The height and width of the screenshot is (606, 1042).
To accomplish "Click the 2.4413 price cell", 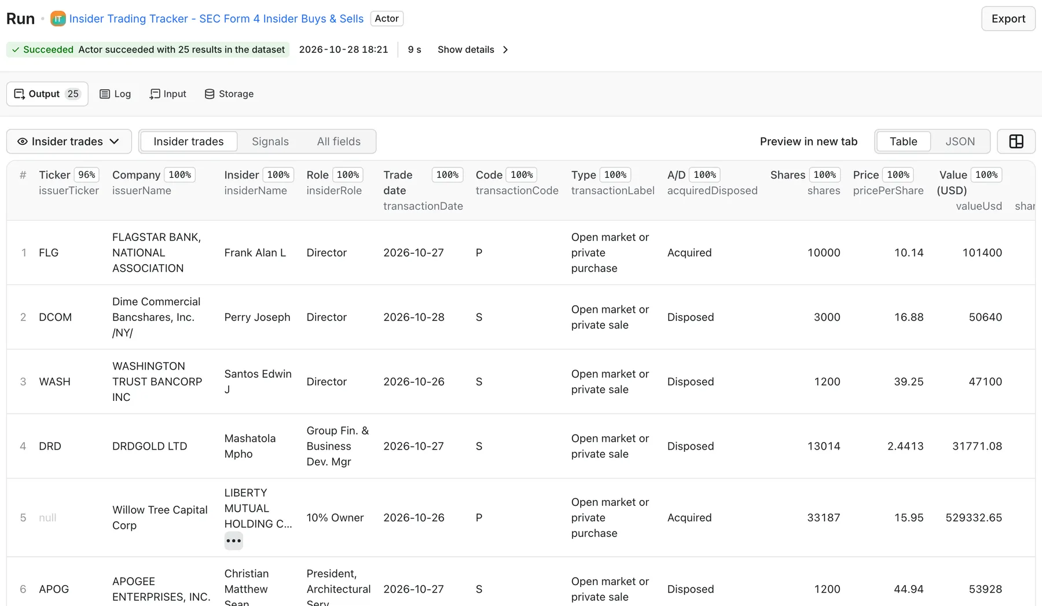I will (x=905, y=446).
